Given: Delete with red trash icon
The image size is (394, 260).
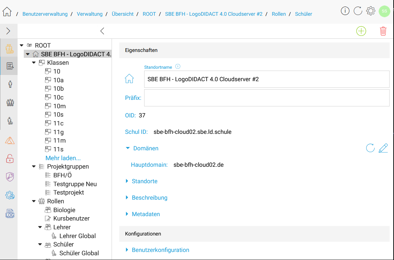Looking at the screenshot, I should (x=383, y=31).
